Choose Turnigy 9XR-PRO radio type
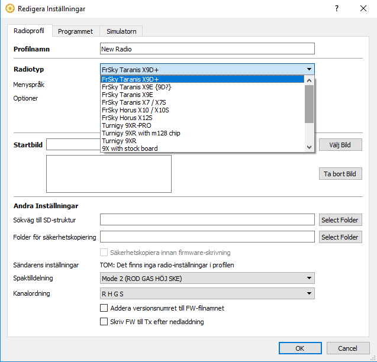 click(126, 125)
